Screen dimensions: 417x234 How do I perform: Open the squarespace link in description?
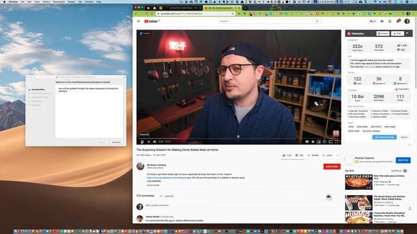[165, 177]
